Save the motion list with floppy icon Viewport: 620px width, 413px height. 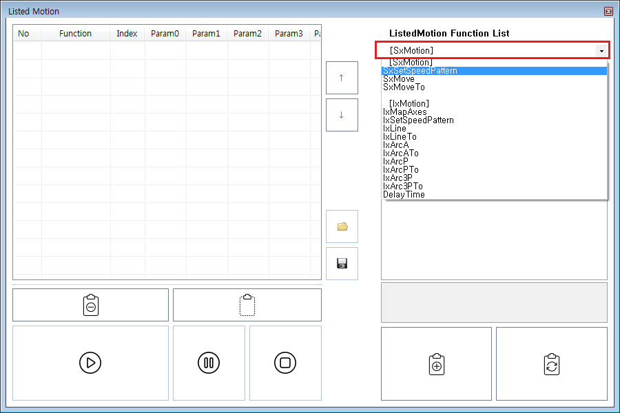[x=342, y=264]
